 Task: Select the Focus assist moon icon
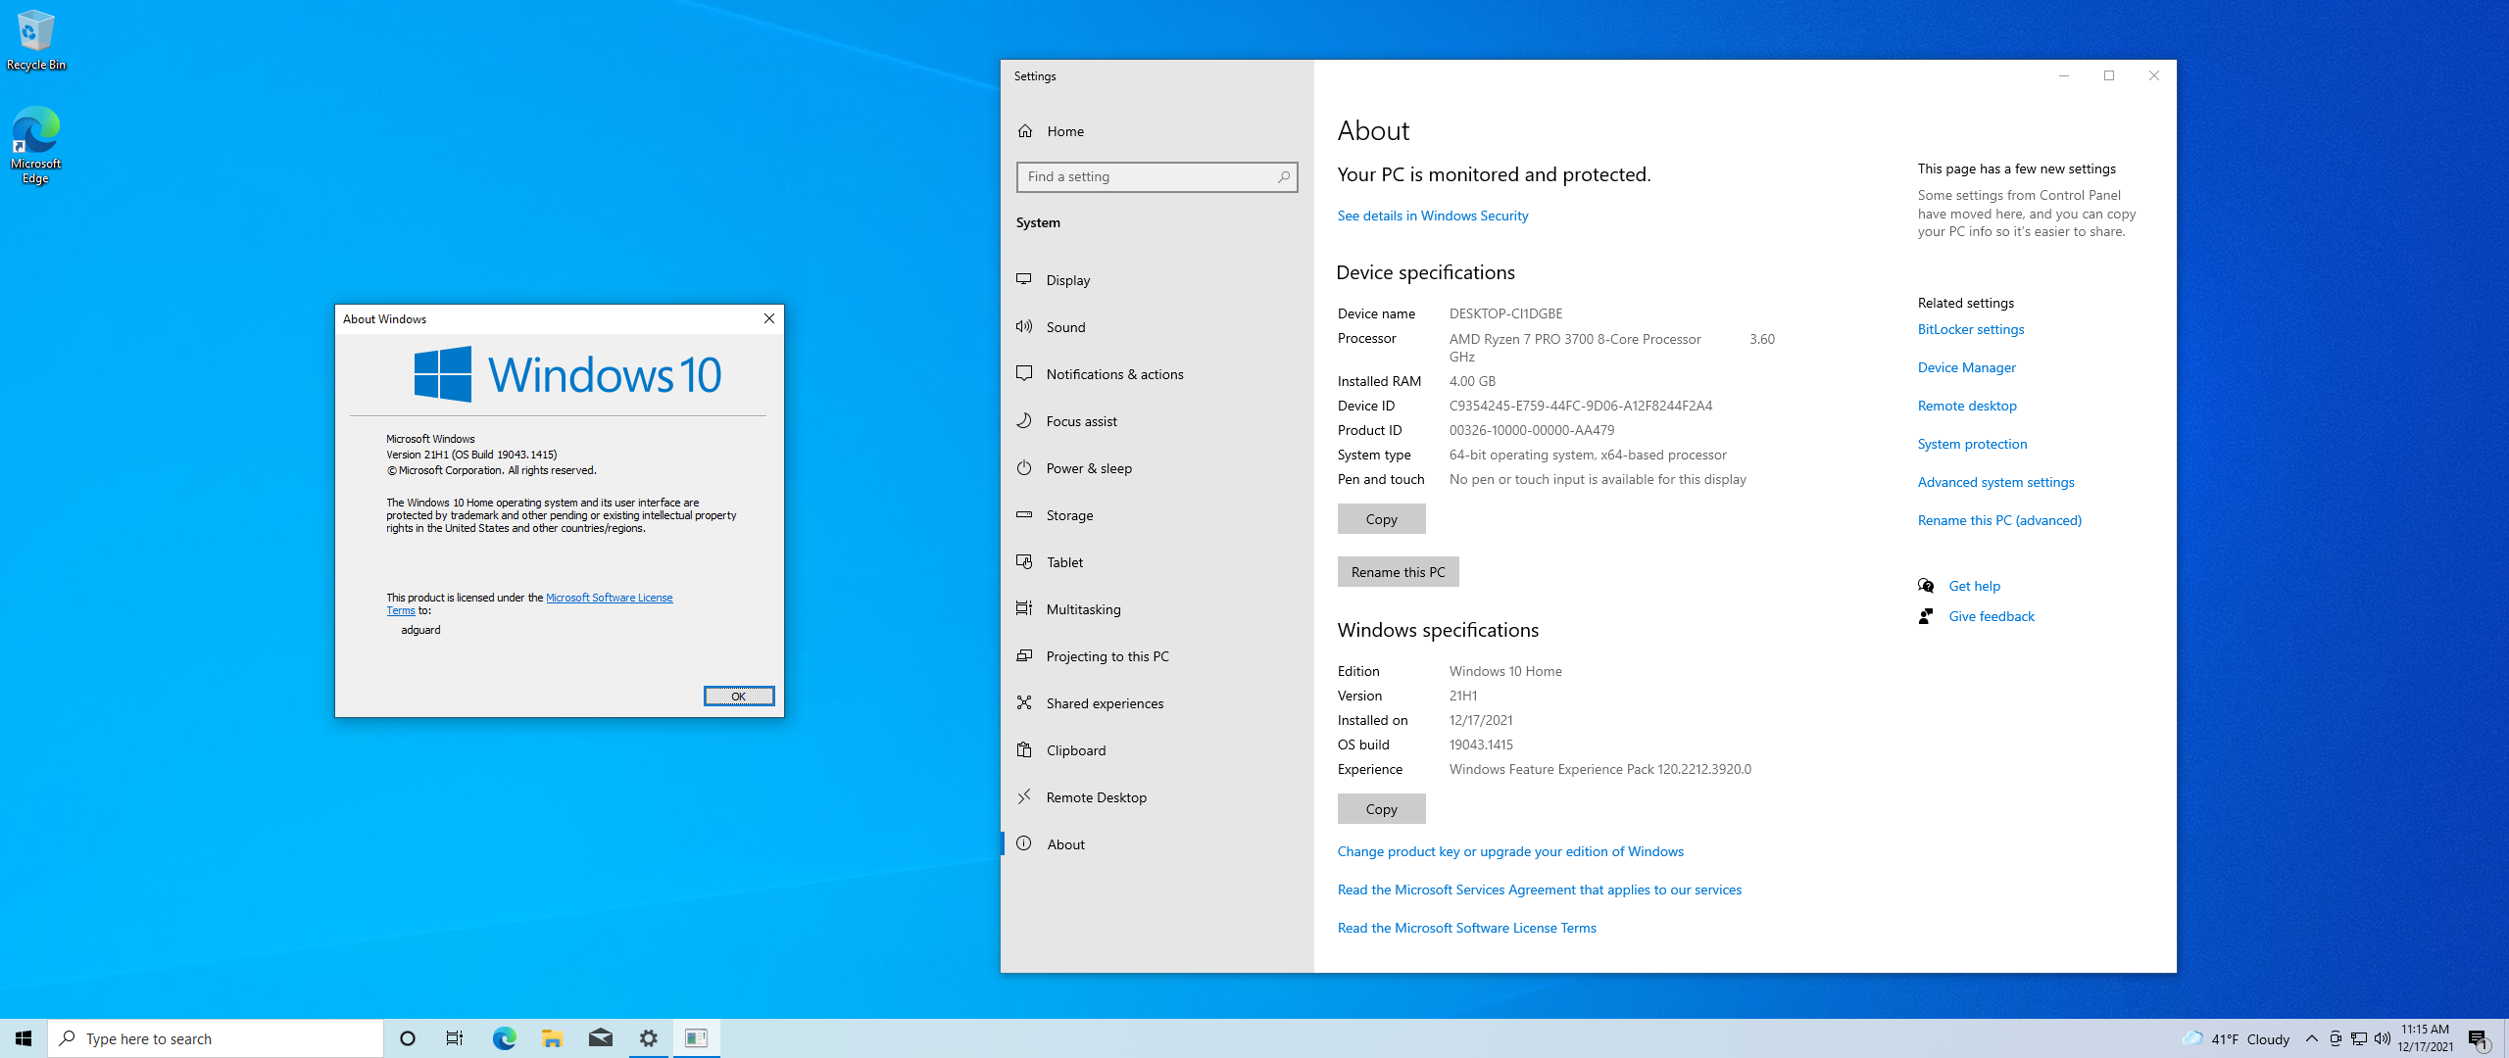1024,420
